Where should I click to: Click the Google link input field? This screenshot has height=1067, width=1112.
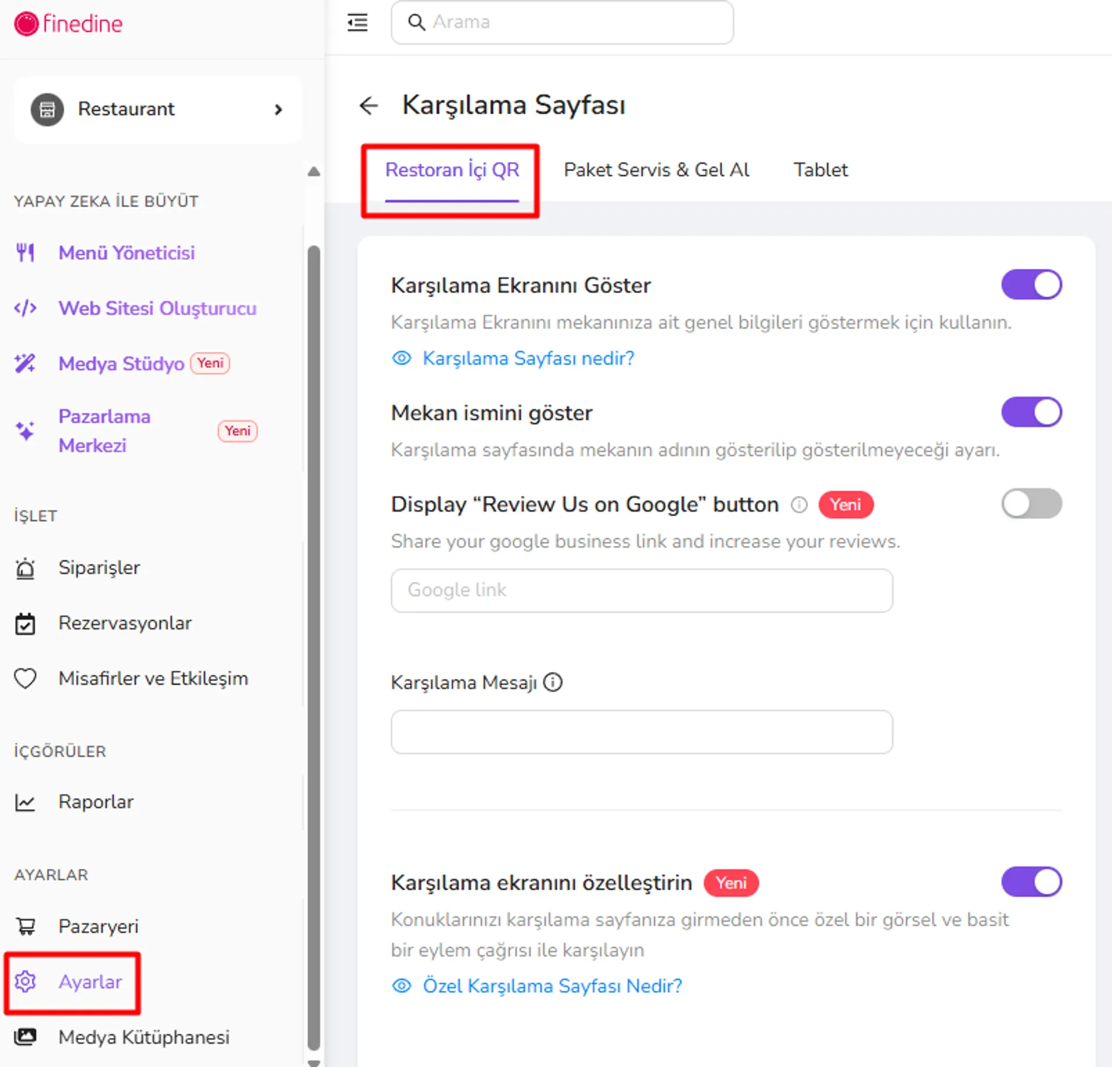(x=642, y=590)
